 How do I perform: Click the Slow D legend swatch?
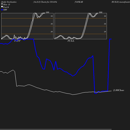pyautogui.click(x=2, y=4)
